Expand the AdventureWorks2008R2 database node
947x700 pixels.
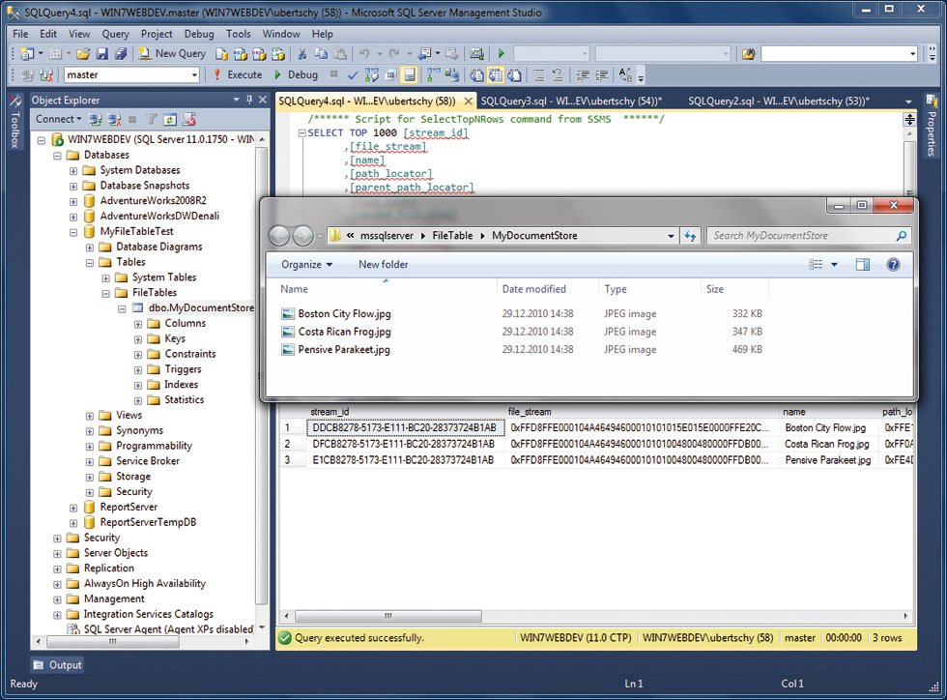click(x=73, y=201)
